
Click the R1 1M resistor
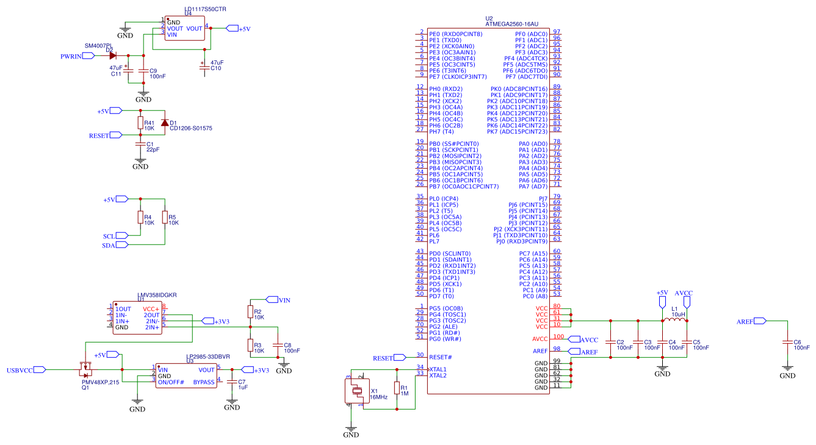pyautogui.click(x=397, y=388)
